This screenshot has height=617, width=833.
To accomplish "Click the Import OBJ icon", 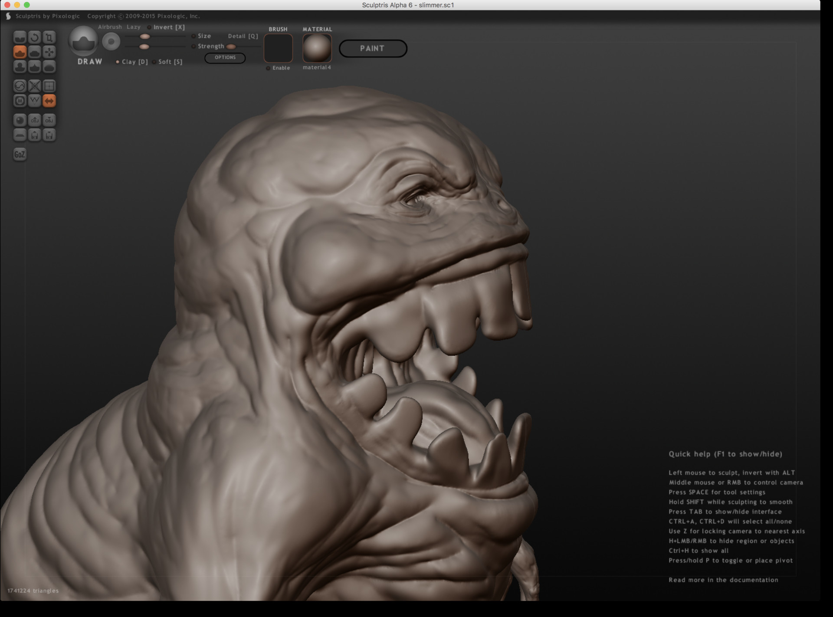I will pos(35,120).
